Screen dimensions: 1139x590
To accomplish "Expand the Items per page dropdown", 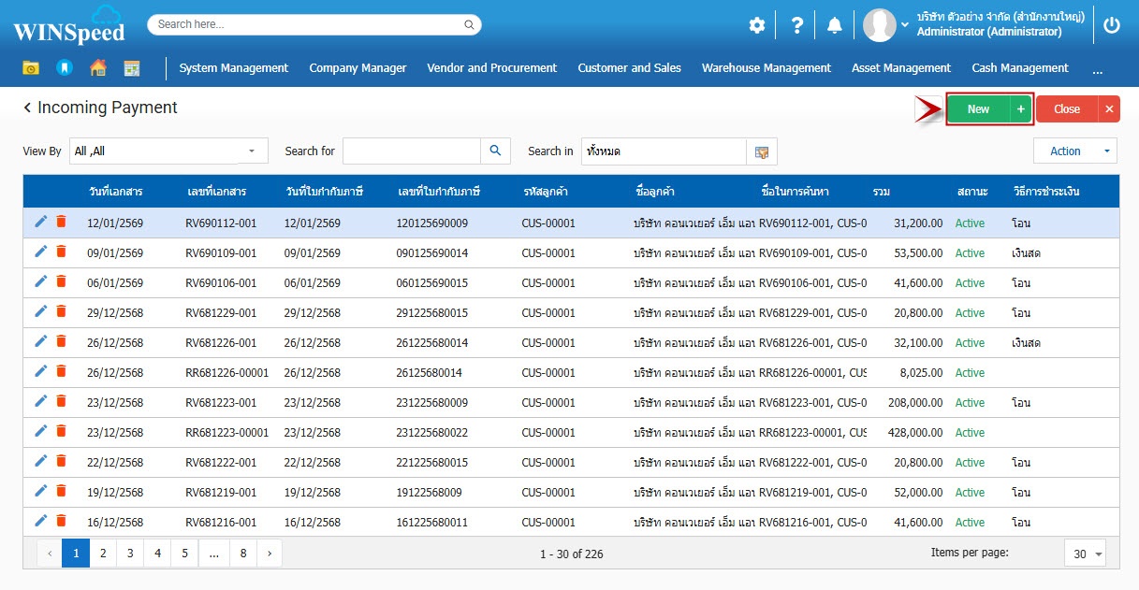I will pyautogui.click(x=1085, y=554).
